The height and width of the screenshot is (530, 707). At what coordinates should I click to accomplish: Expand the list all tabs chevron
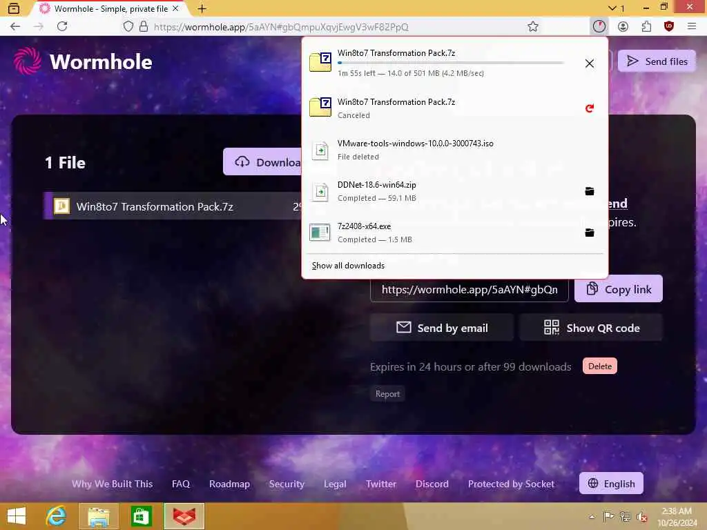pyautogui.click(x=612, y=8)
